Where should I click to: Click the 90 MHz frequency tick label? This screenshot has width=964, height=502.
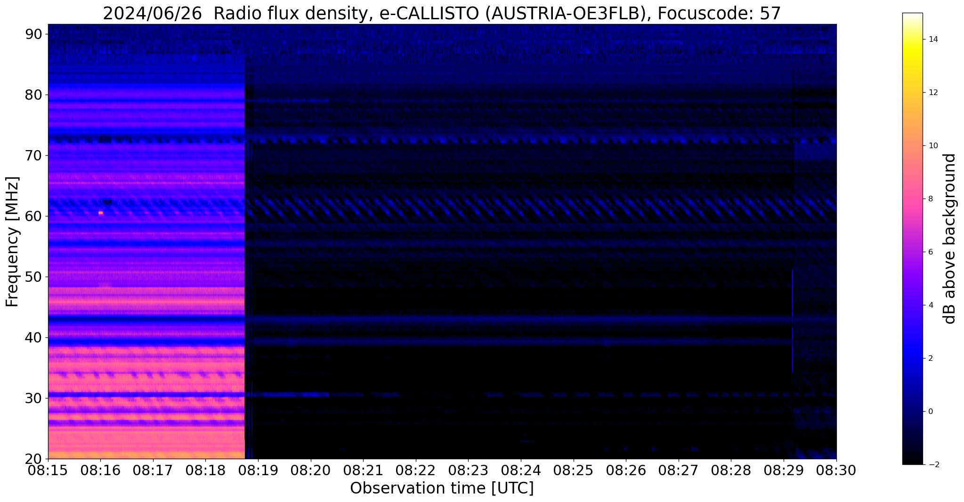33,34
